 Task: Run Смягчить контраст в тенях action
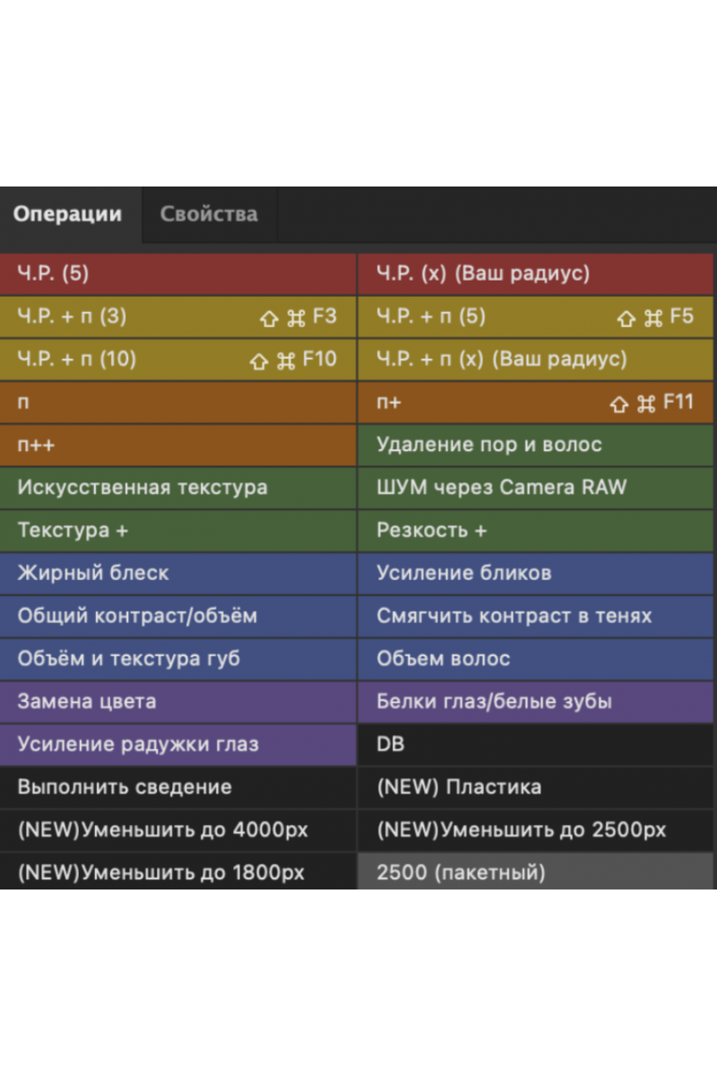click(535, 616)
